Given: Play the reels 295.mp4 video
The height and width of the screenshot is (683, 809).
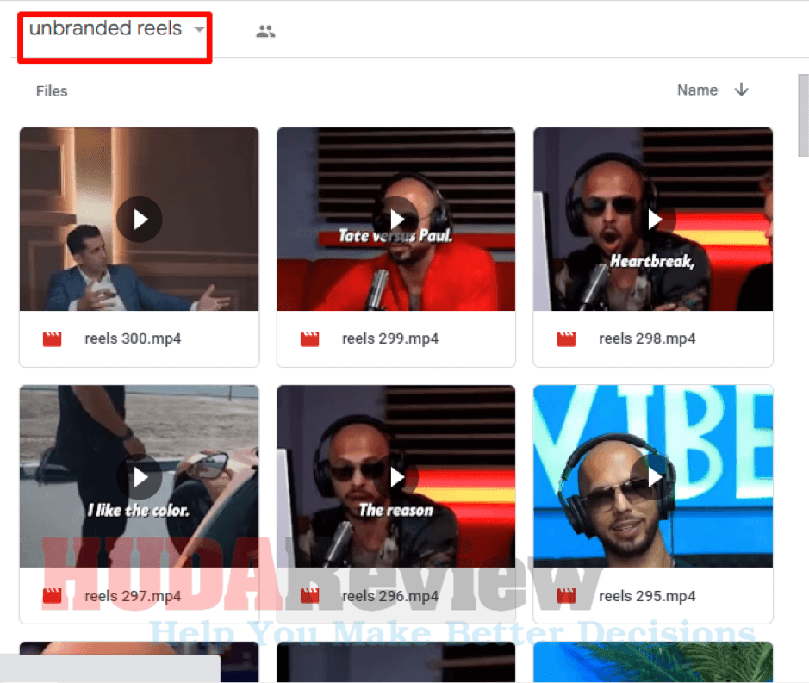Looking at the screenshot, I should tap(653, 476).
